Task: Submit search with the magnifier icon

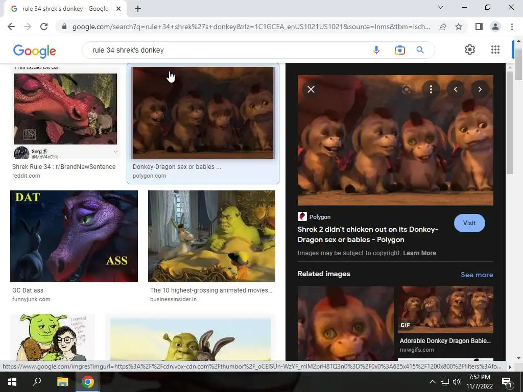Action: [x=420, y=50]
